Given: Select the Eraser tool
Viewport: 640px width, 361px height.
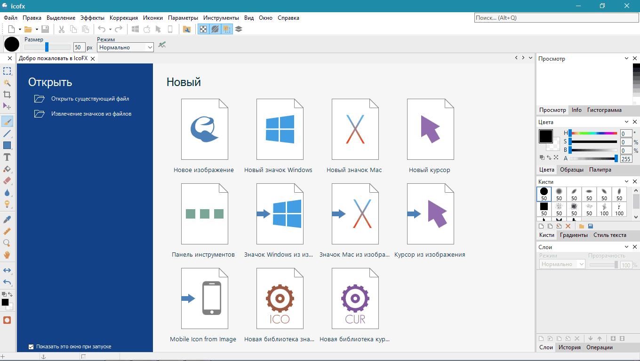Looking at the screenshot, I should pyautogui.click(x=7, y=181).
